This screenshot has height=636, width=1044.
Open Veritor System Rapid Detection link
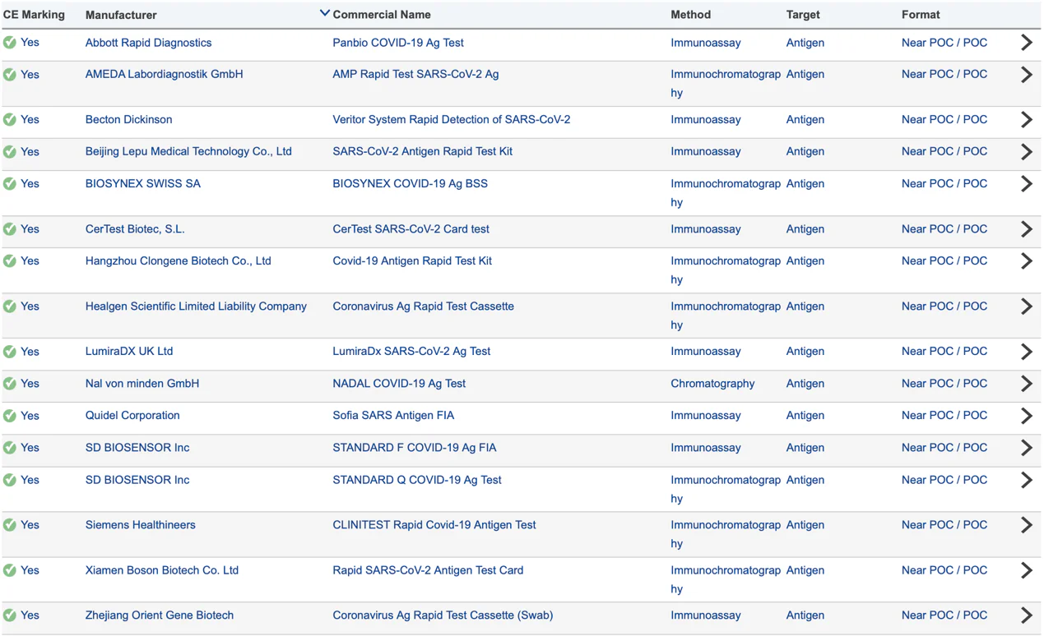(452, 119)
